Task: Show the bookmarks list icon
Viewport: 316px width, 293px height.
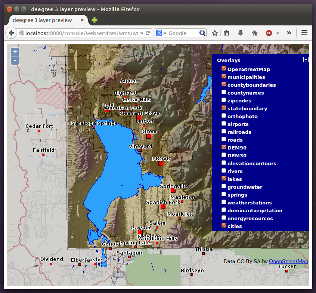Action: point(226,33)
